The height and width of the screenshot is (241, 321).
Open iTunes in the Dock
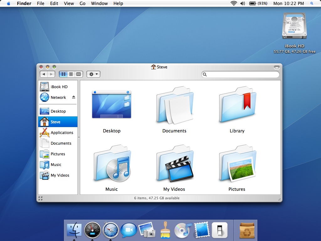pos(183,231)
